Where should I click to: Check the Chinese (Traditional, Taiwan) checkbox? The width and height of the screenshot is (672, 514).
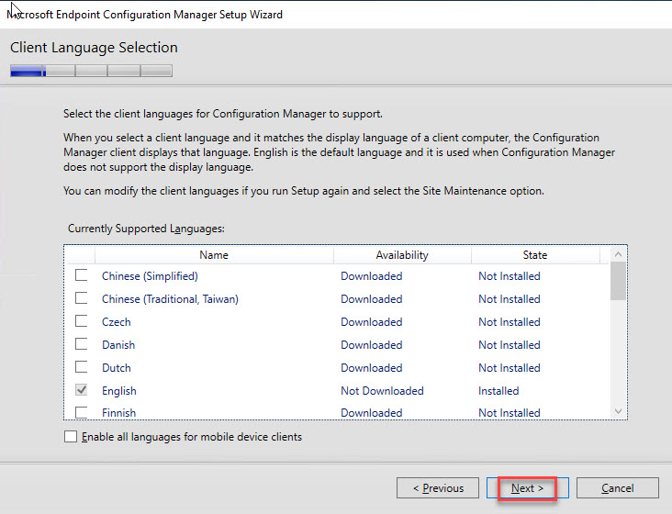82,298
